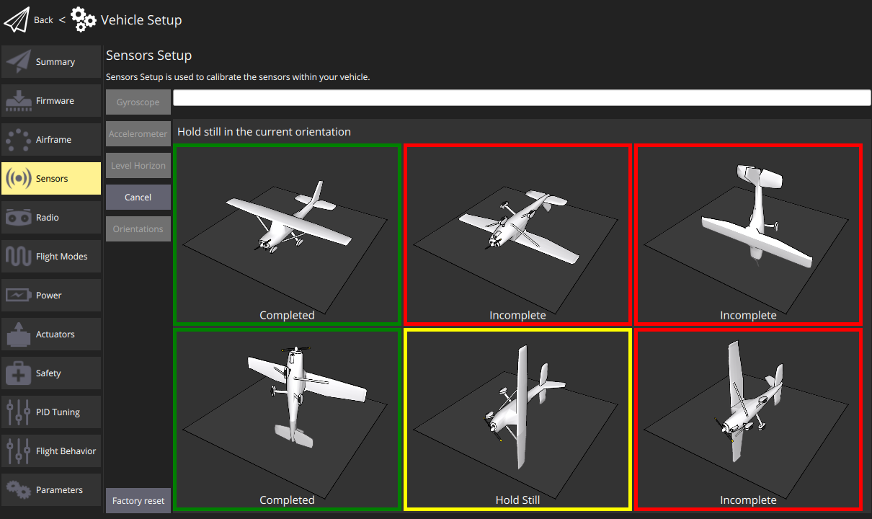872x519 pixels.
Task: Click the paper plane Back icon
Action: [x=17, y=19]
